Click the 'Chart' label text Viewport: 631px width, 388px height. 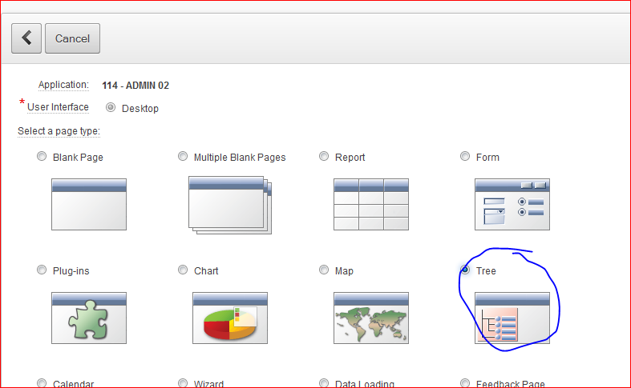(206, 271)
